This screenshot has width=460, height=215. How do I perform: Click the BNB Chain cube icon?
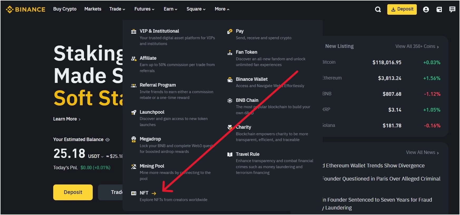230,101
